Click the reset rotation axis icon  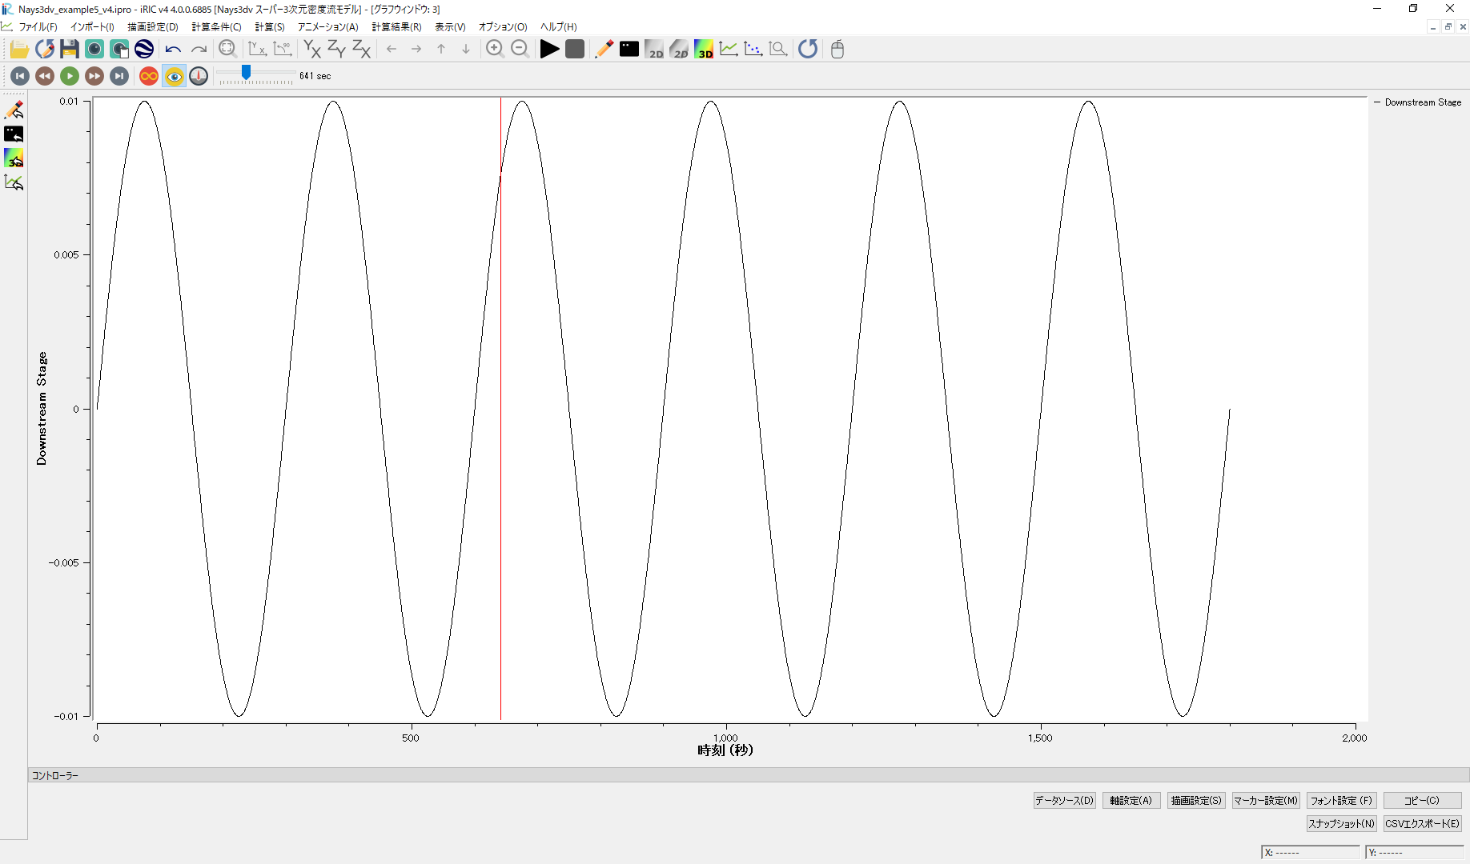pyautogui.click(x=257, y=50)
